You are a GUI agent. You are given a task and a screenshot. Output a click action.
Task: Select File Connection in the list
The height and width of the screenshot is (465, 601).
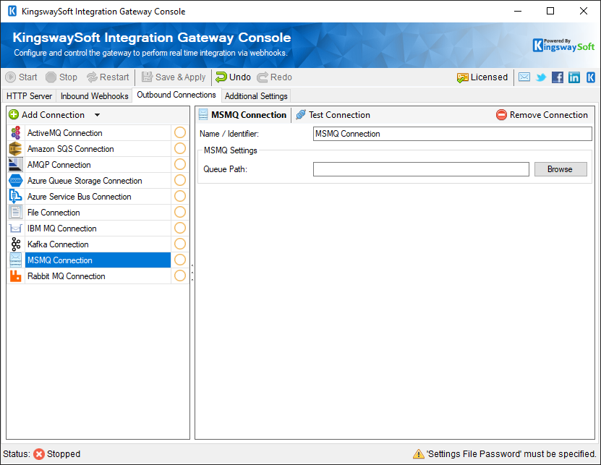click(x=98, y=213)
